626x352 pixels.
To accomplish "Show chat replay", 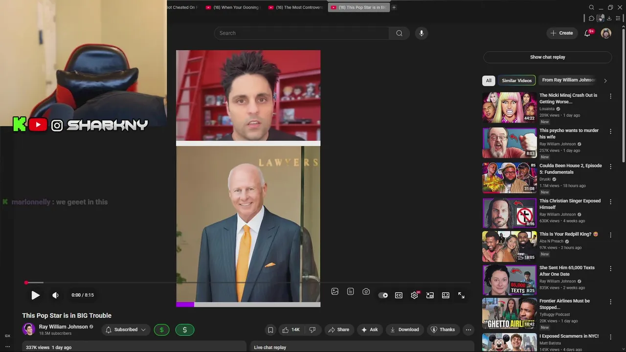I will [x=547, y=57].
